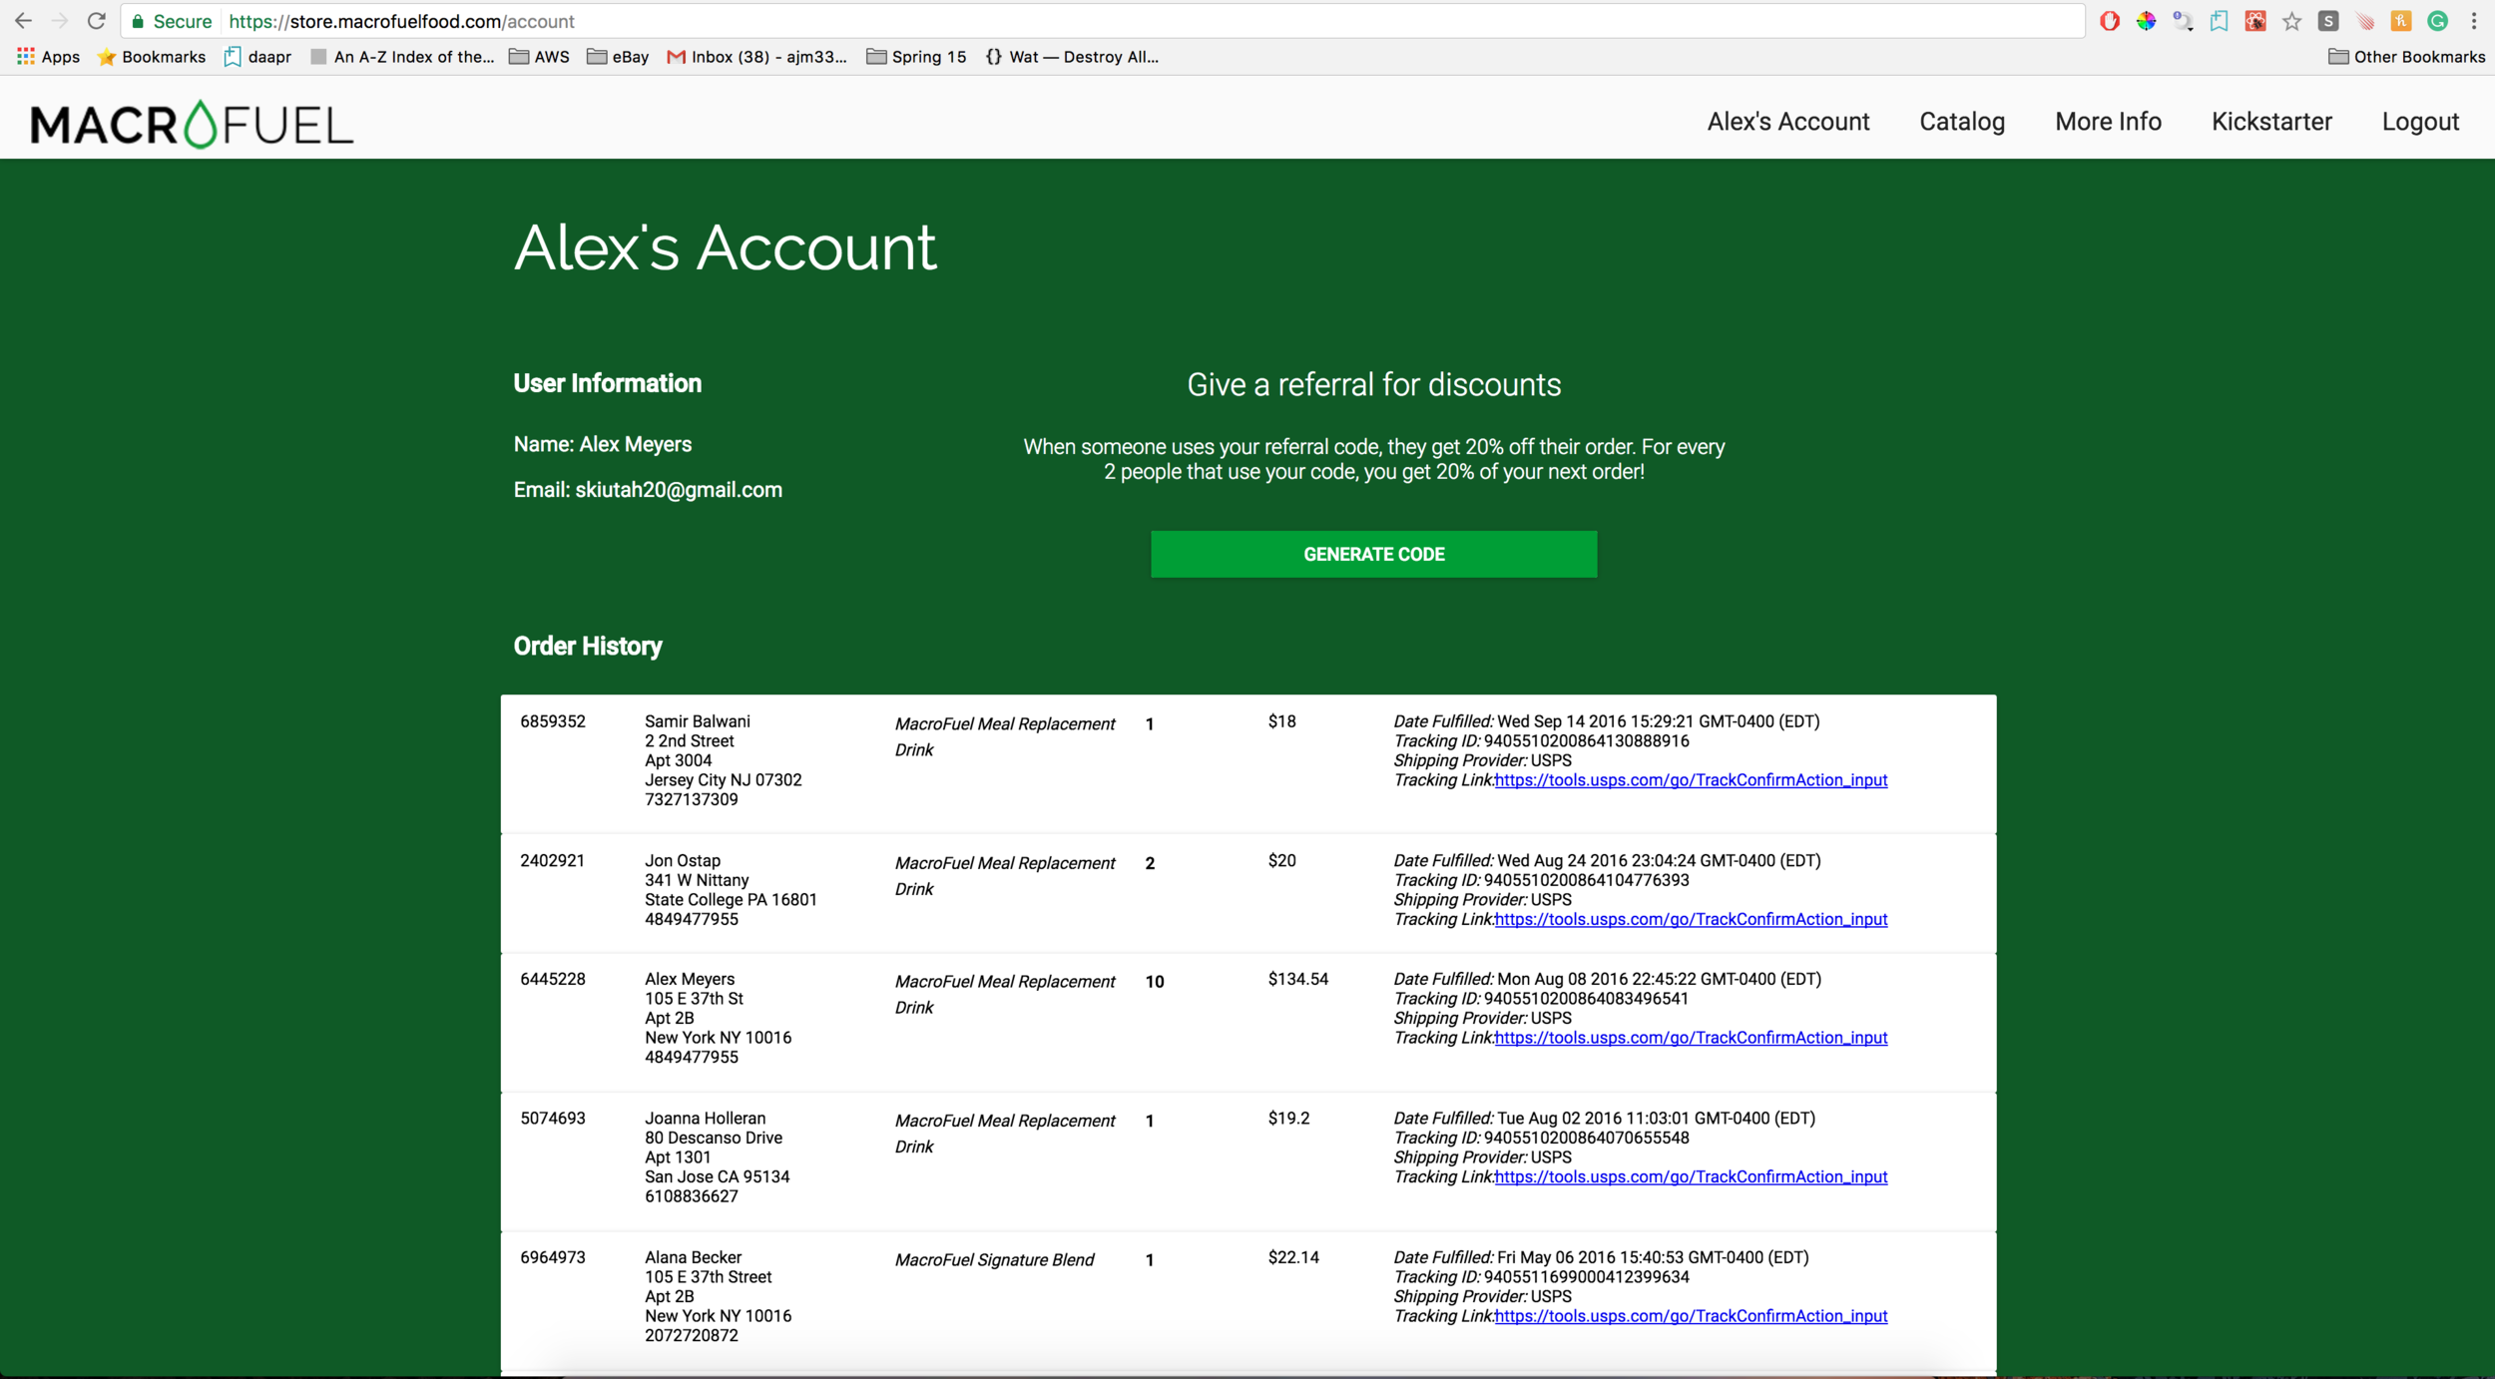Click Joanna Holleran recipient name
2495x1379 pixels.
(x=705, y=1119)
